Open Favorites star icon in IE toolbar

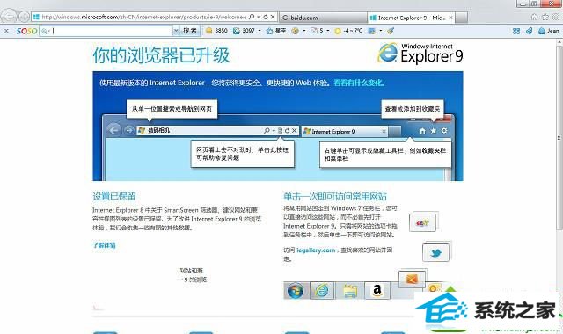point(545,17)
